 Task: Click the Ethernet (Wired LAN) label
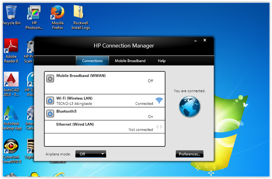75,124
